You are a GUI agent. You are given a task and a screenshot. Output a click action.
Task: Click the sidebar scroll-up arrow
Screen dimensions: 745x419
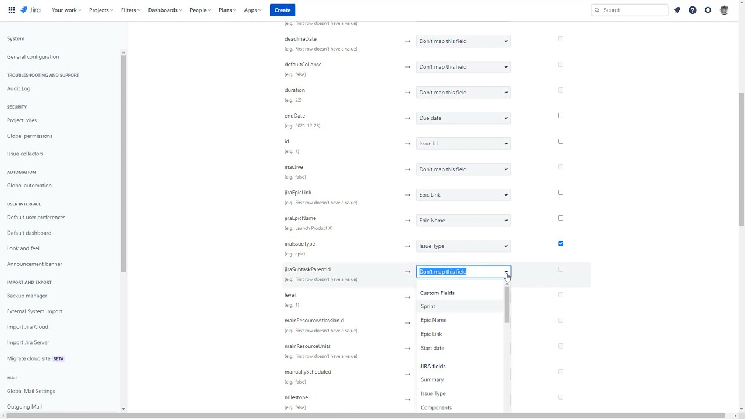pos(123,52)
